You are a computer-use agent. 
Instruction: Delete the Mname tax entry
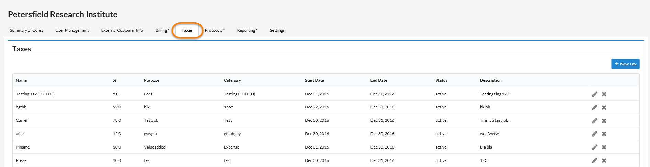[x=604, y=147]
